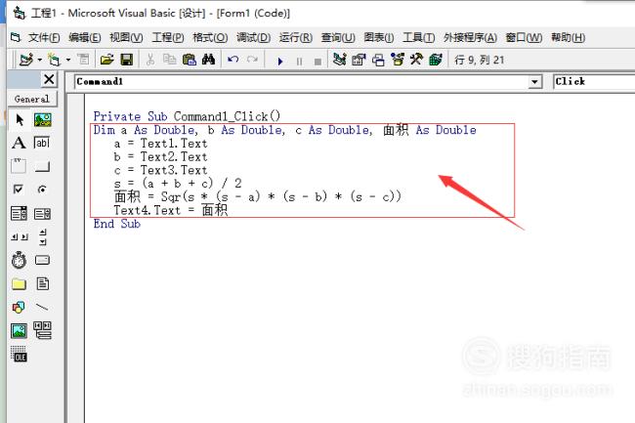Click the code line 'Text4.Text = 面积'
The width and height of the screenshot is (635, 423).
click(171, 210)
